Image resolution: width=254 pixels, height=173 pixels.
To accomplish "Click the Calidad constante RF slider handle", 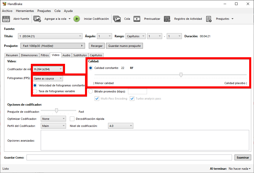I will 181,75.
